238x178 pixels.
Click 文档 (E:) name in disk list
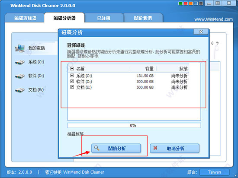[84, 87]
